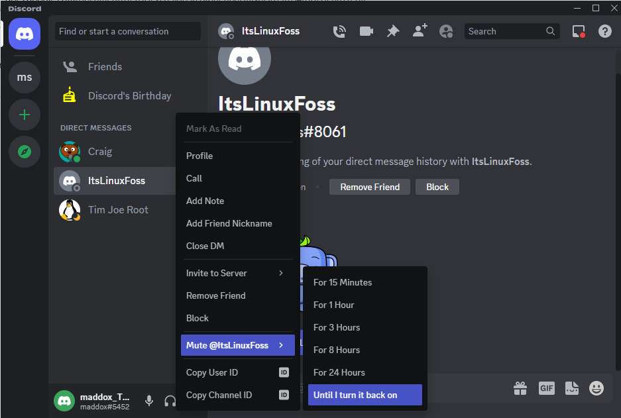
Task: Toggle microphone mute
Action: coord(149,401)
